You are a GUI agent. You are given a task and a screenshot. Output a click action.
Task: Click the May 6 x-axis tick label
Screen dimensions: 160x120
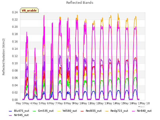click(x=45, y=103)
